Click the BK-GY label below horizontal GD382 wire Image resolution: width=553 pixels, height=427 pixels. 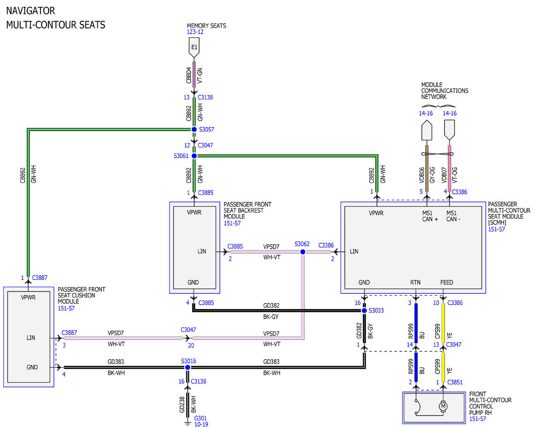tap(271, 317)
